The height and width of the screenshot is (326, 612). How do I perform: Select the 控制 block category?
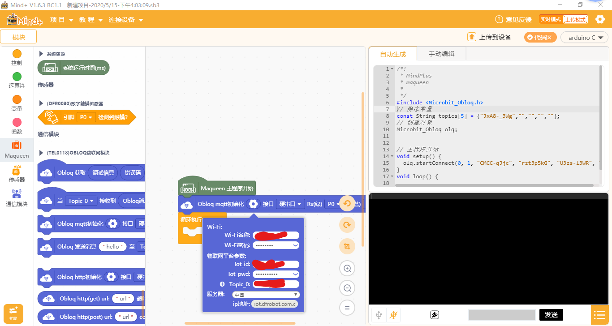17,58
